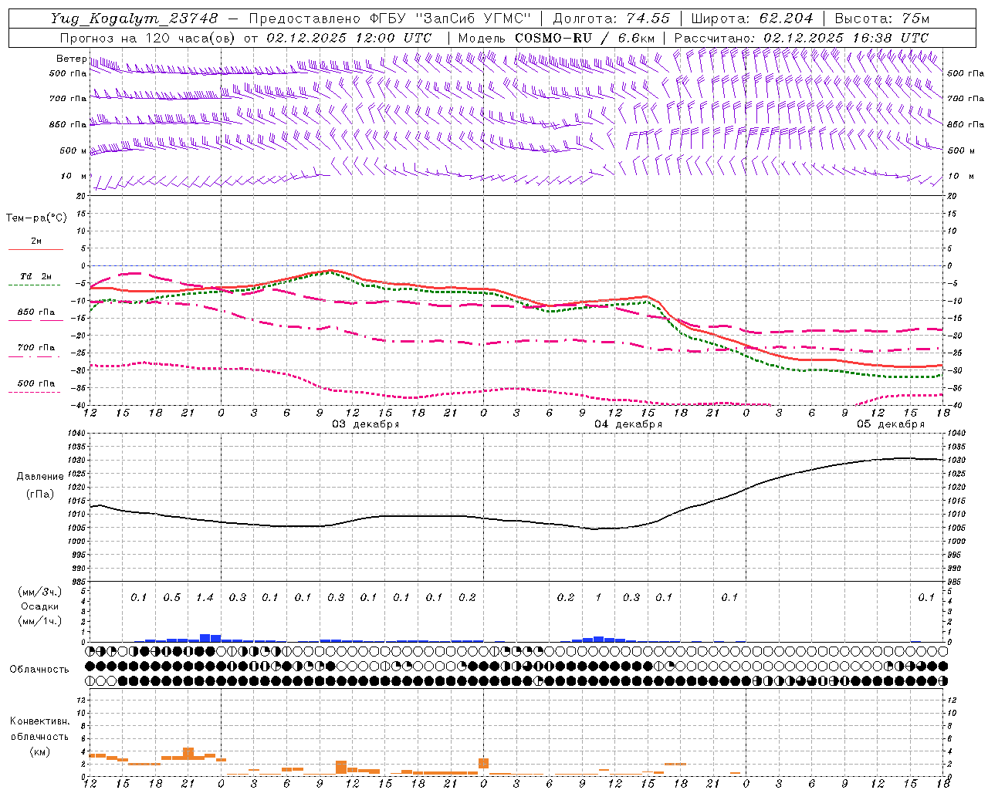The width and height of the screenshot is (988, 790).
Task: Click the 700 гПа temperature legend label
Action: click(36, 347)
